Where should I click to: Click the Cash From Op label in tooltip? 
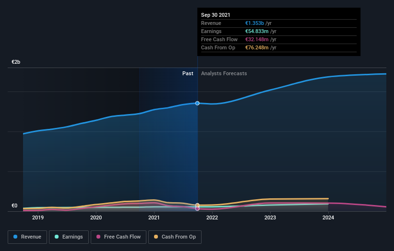point(218,47)
